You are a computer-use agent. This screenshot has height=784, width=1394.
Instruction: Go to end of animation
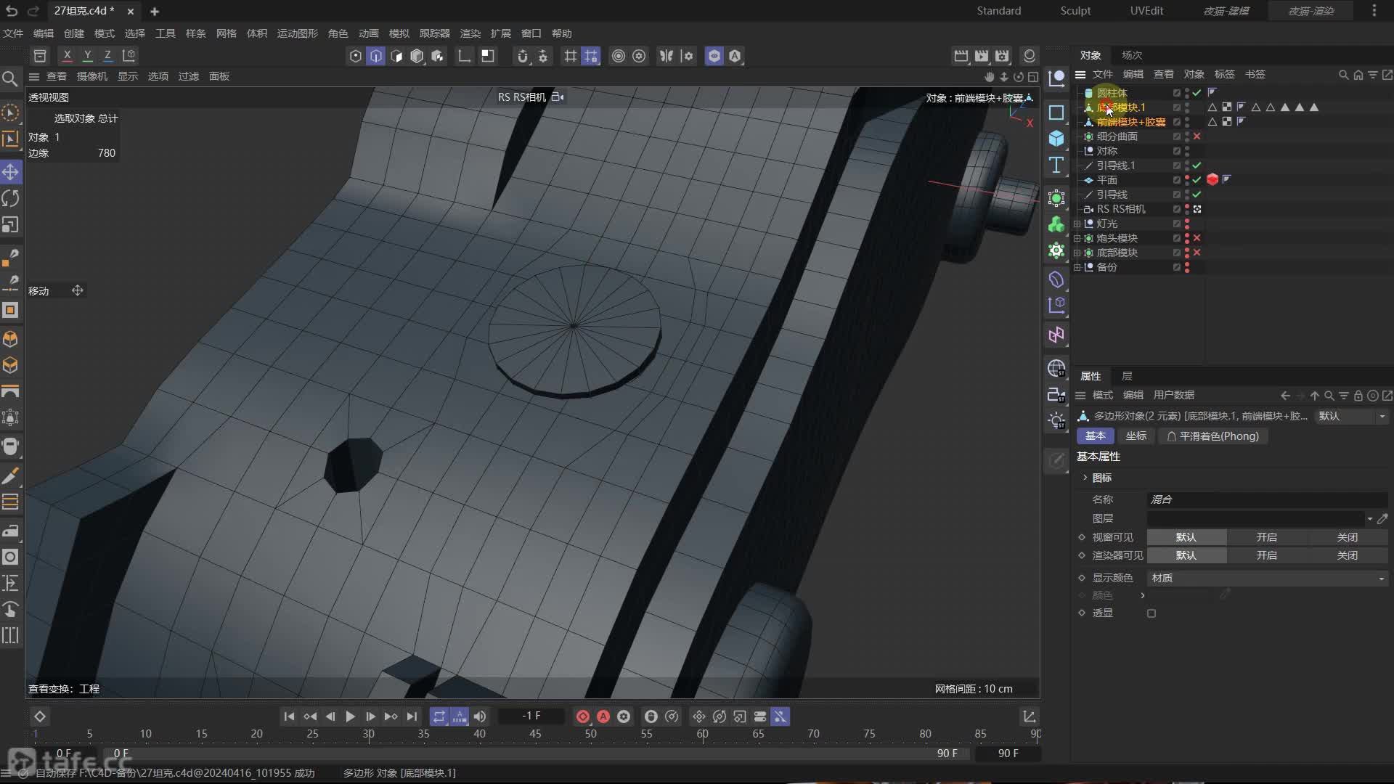pos(412,716)
